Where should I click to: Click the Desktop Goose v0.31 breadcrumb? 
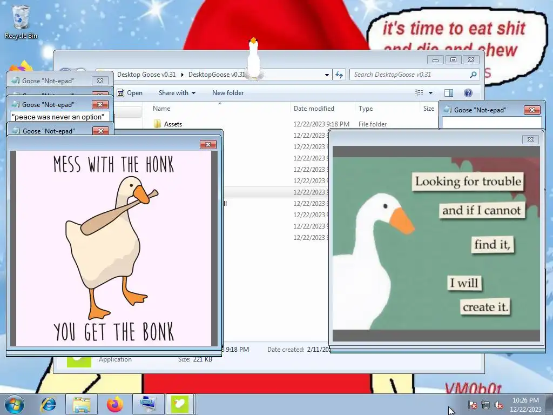(146, 75)
